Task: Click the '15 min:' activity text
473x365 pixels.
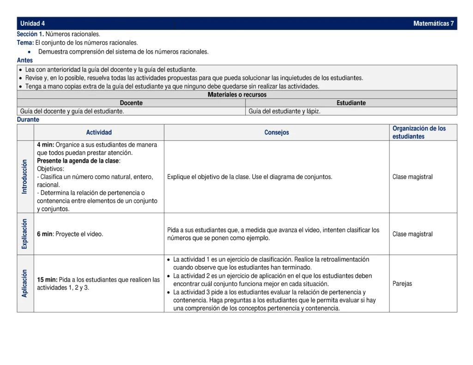Action: pos(47,280)
